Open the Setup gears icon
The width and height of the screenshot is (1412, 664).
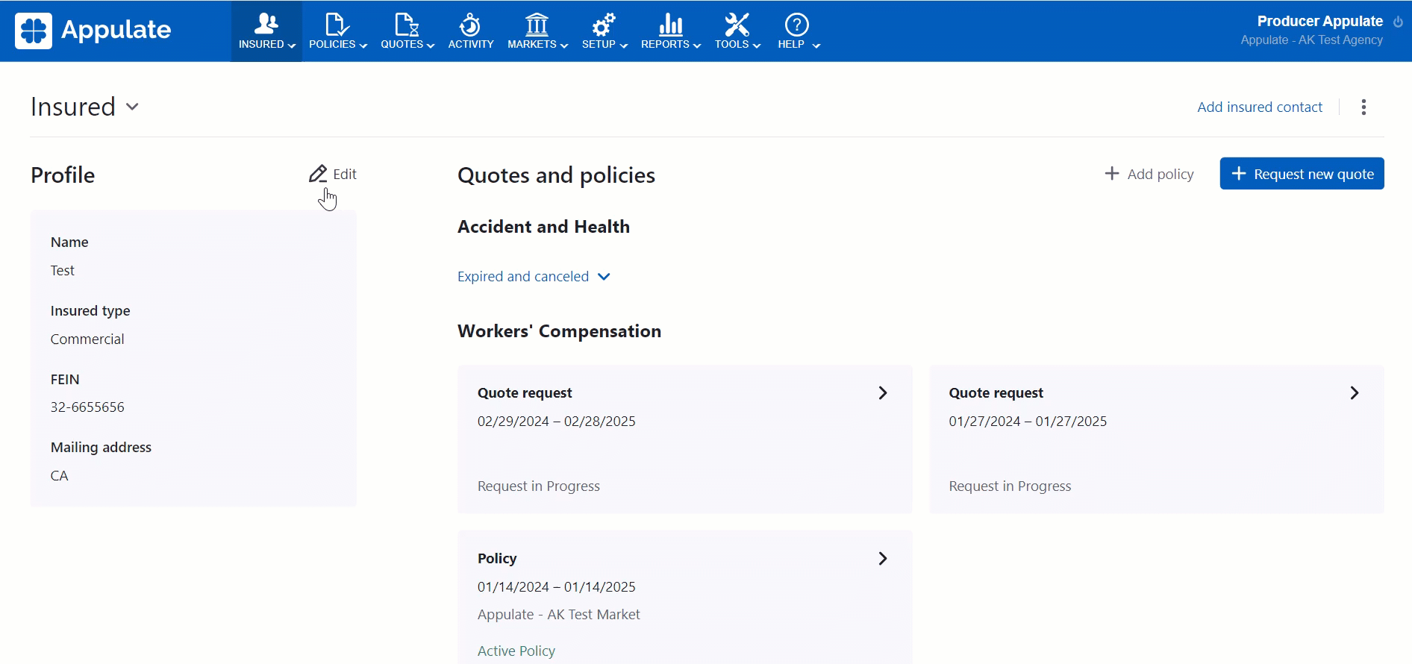pos(603,25)
